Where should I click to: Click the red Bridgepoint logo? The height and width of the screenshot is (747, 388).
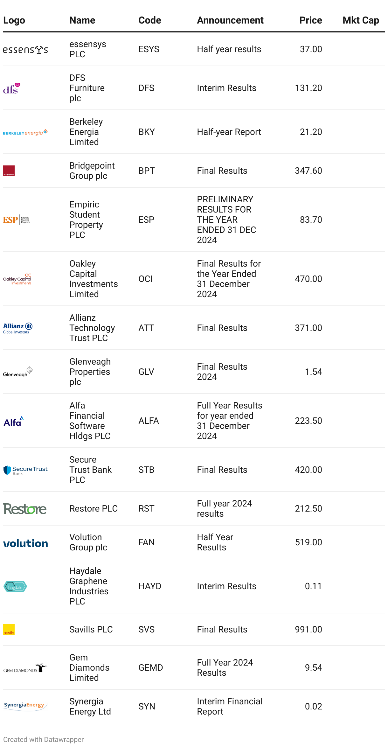9,171
